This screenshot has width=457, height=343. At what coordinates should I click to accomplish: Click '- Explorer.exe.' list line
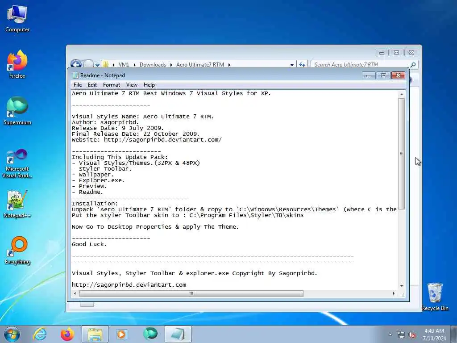pos(98,180)
